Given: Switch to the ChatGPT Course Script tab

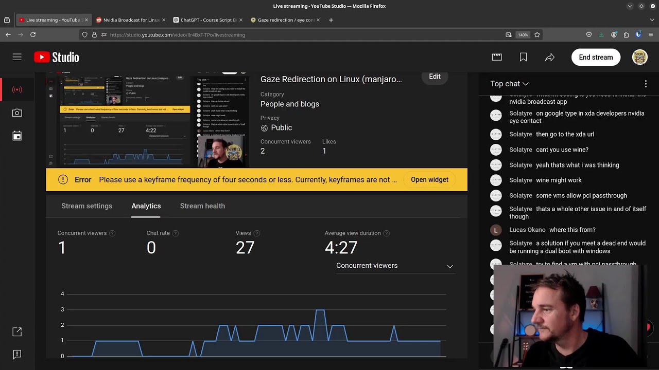Looking at the screenshot, I should [x=208, y=20].
